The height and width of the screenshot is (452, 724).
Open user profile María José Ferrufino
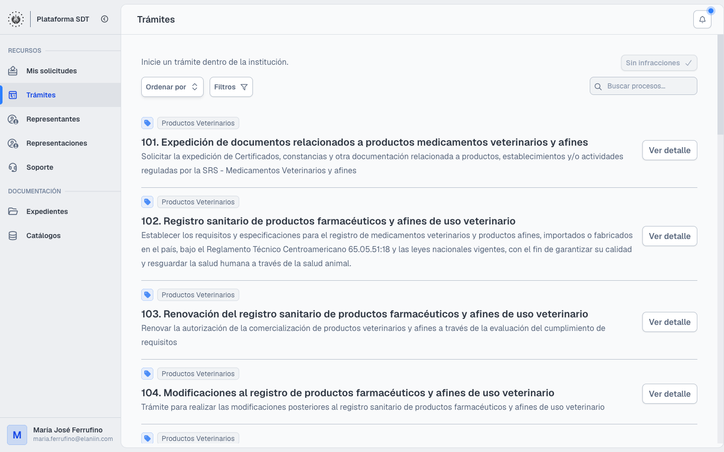point(60,434)
